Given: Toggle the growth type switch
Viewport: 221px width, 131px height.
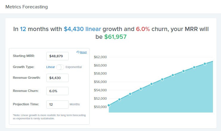Looking at the screenshot, I should pyautogui.click(x=60, y=67).
